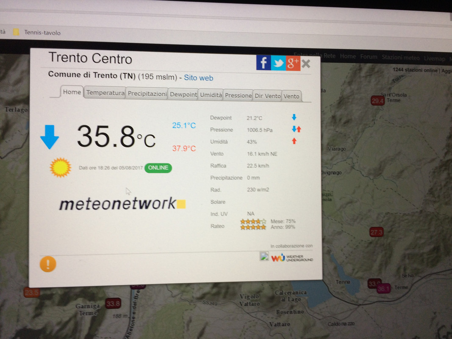Click Forum in the site navigation
Viewport: 452px width, 339px height.
pyautogui.click(x=369, y=56)
